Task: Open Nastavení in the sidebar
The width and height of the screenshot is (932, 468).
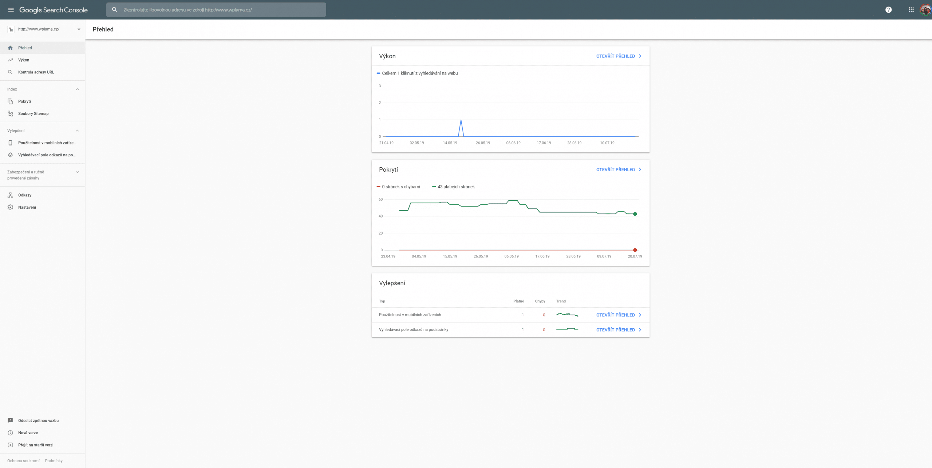Action: [42, 207]
